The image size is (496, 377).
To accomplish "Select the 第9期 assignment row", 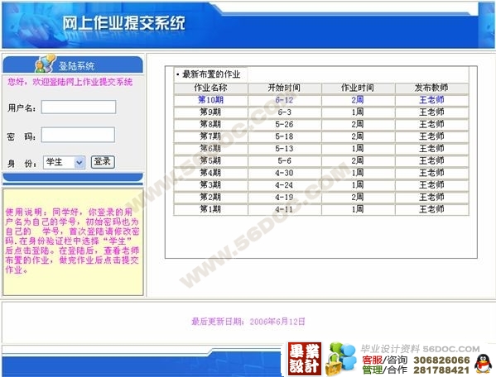I will 321,112.
